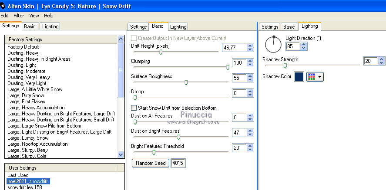Select the 'Dusting, Heavy' preset
Viewport: 386px width, 190px height.
[23, 53]
